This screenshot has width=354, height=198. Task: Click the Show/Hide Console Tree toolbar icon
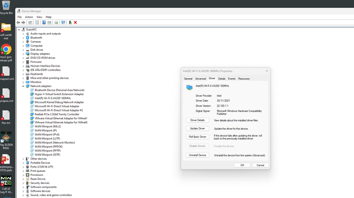click(30, 23)
